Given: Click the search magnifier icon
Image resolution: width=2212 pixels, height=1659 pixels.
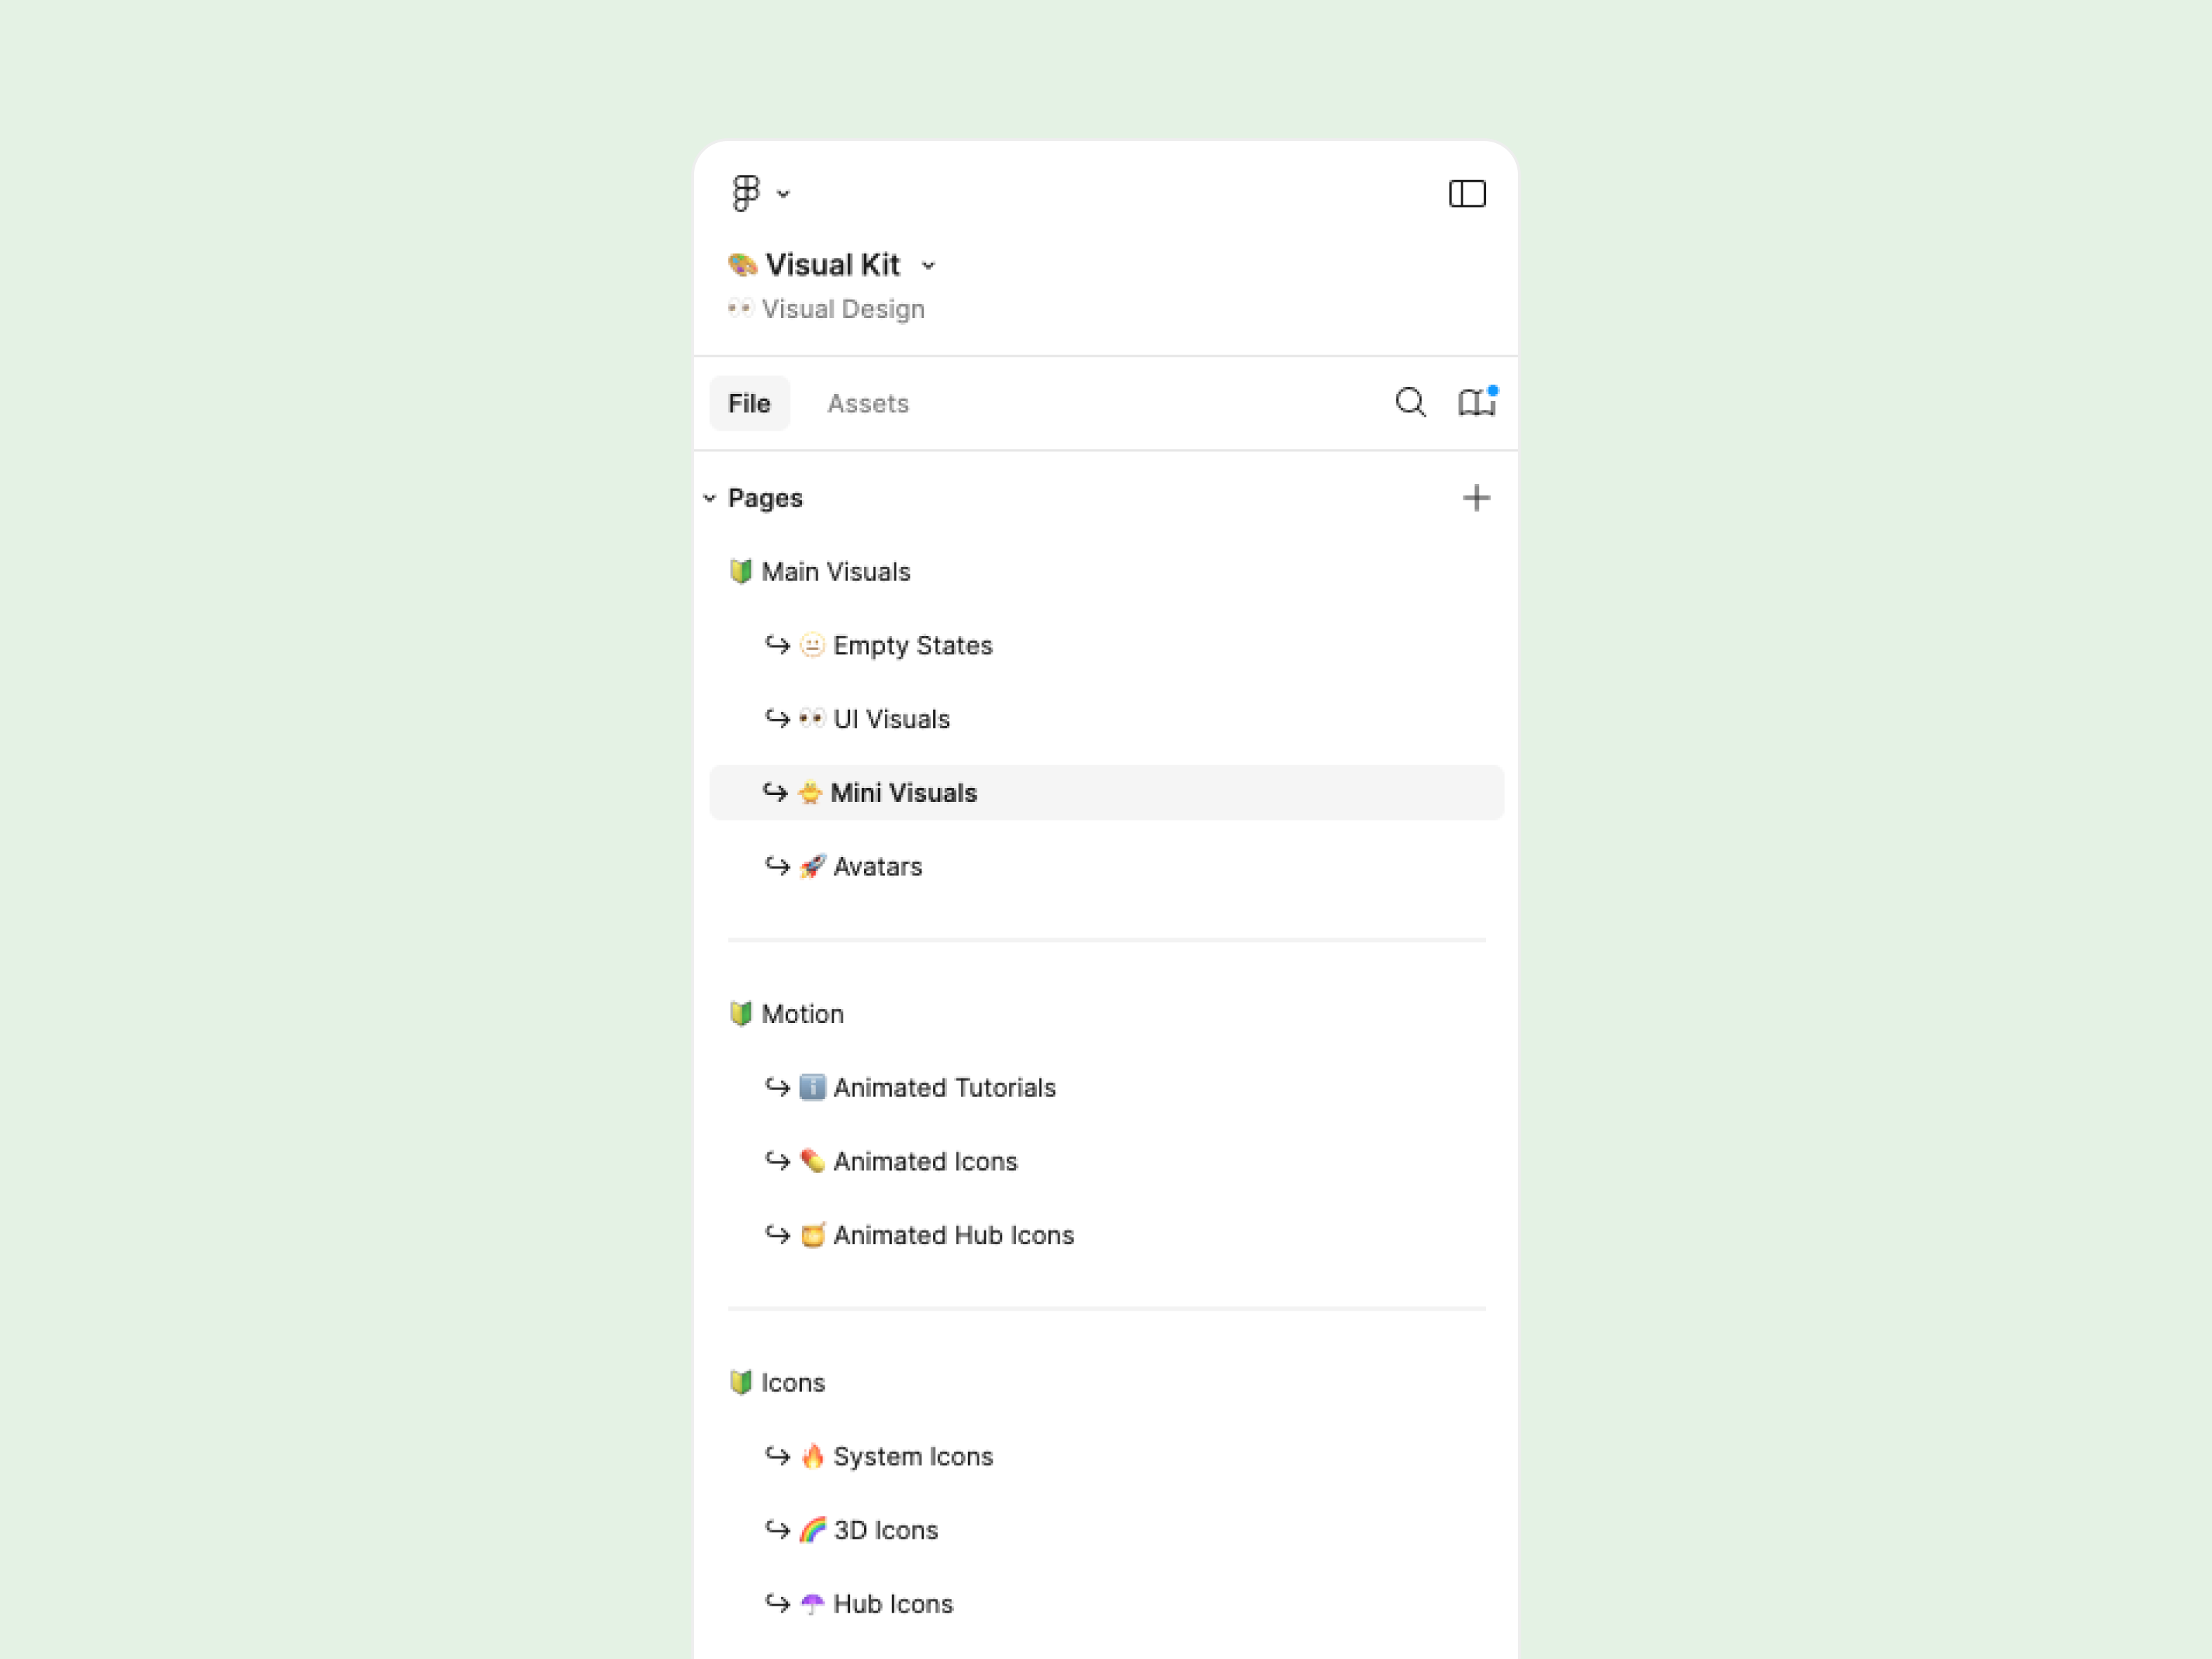Looking at the screenshot, I should pyautogui.click(x=1410, y=402).
